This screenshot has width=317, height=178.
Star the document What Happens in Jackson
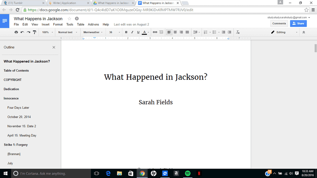69,19
